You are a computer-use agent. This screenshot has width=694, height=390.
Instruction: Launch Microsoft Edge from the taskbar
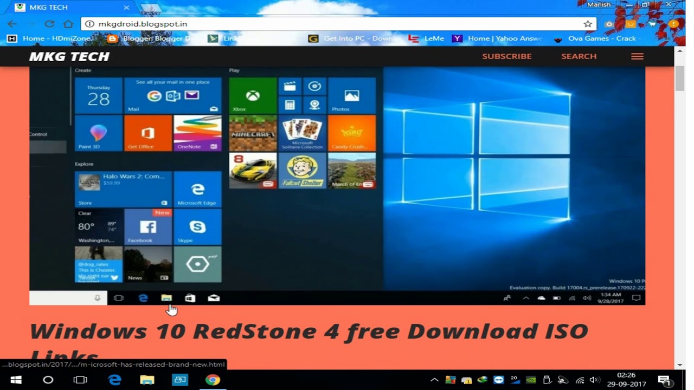click(x=114, y=380)
